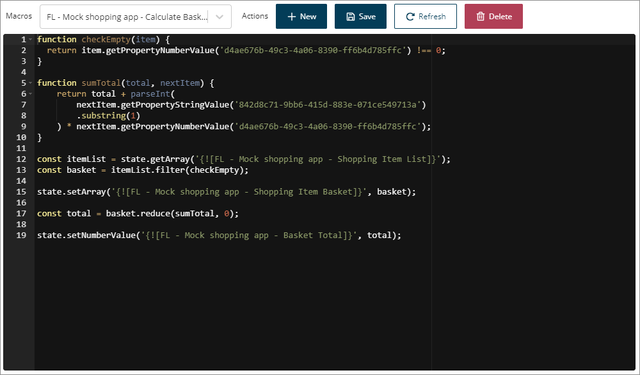Fold the return block at line 6
This screenshot has width=640, height=375.
30,94
